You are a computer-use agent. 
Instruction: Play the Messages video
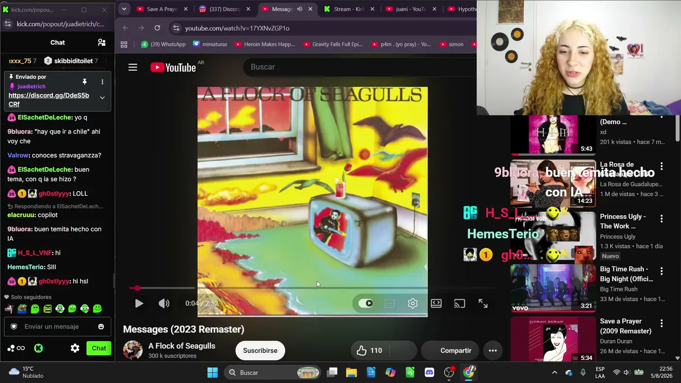tap(139, 303)
